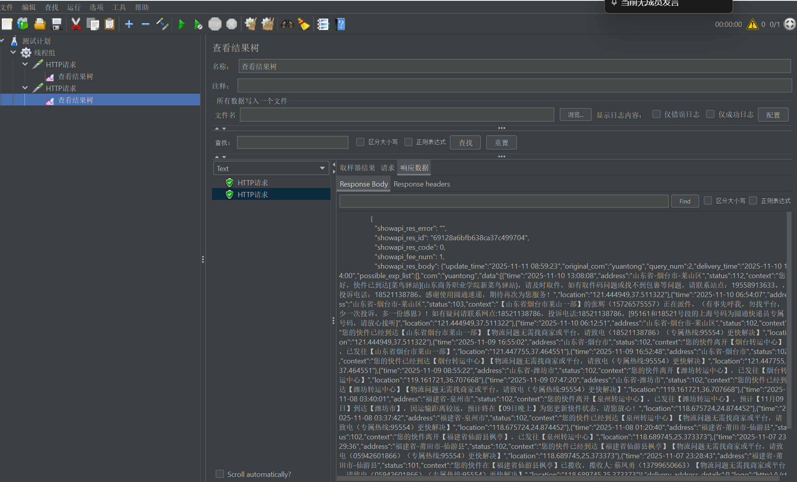Click Start no pauses icon
This screenshot has width=797, height=482.
tap(199, 24)
